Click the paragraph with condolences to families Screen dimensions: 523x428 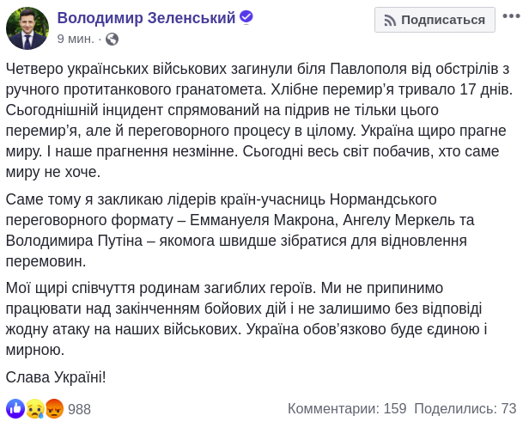[258, 318]
